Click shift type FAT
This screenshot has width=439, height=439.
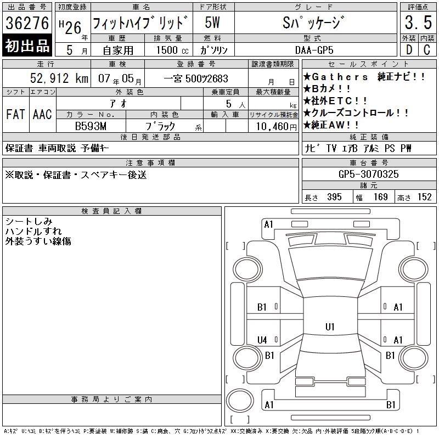click(x=15, y=114)
